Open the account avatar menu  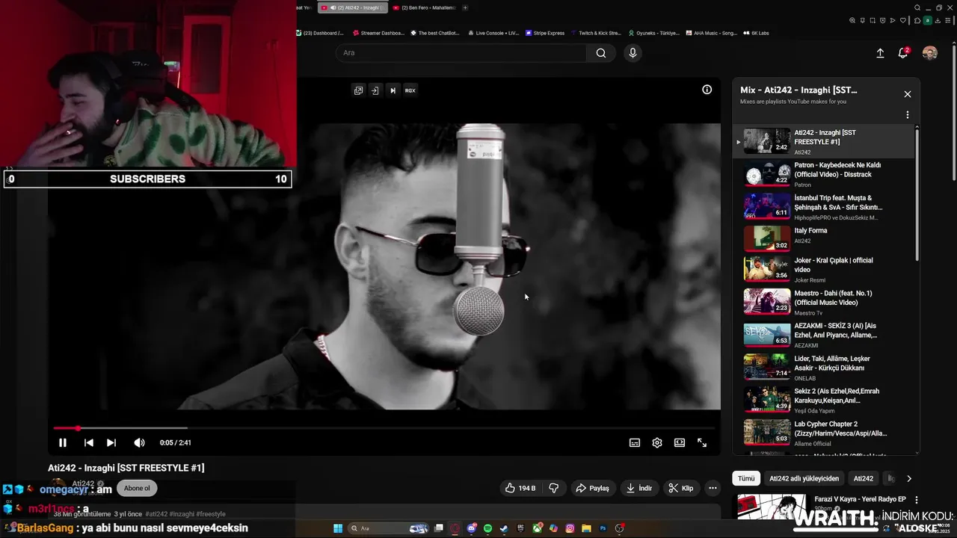coord(930,53)
